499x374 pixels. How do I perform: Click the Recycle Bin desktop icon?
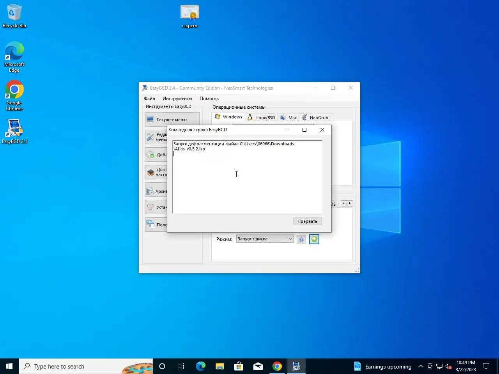coord(14,16)
